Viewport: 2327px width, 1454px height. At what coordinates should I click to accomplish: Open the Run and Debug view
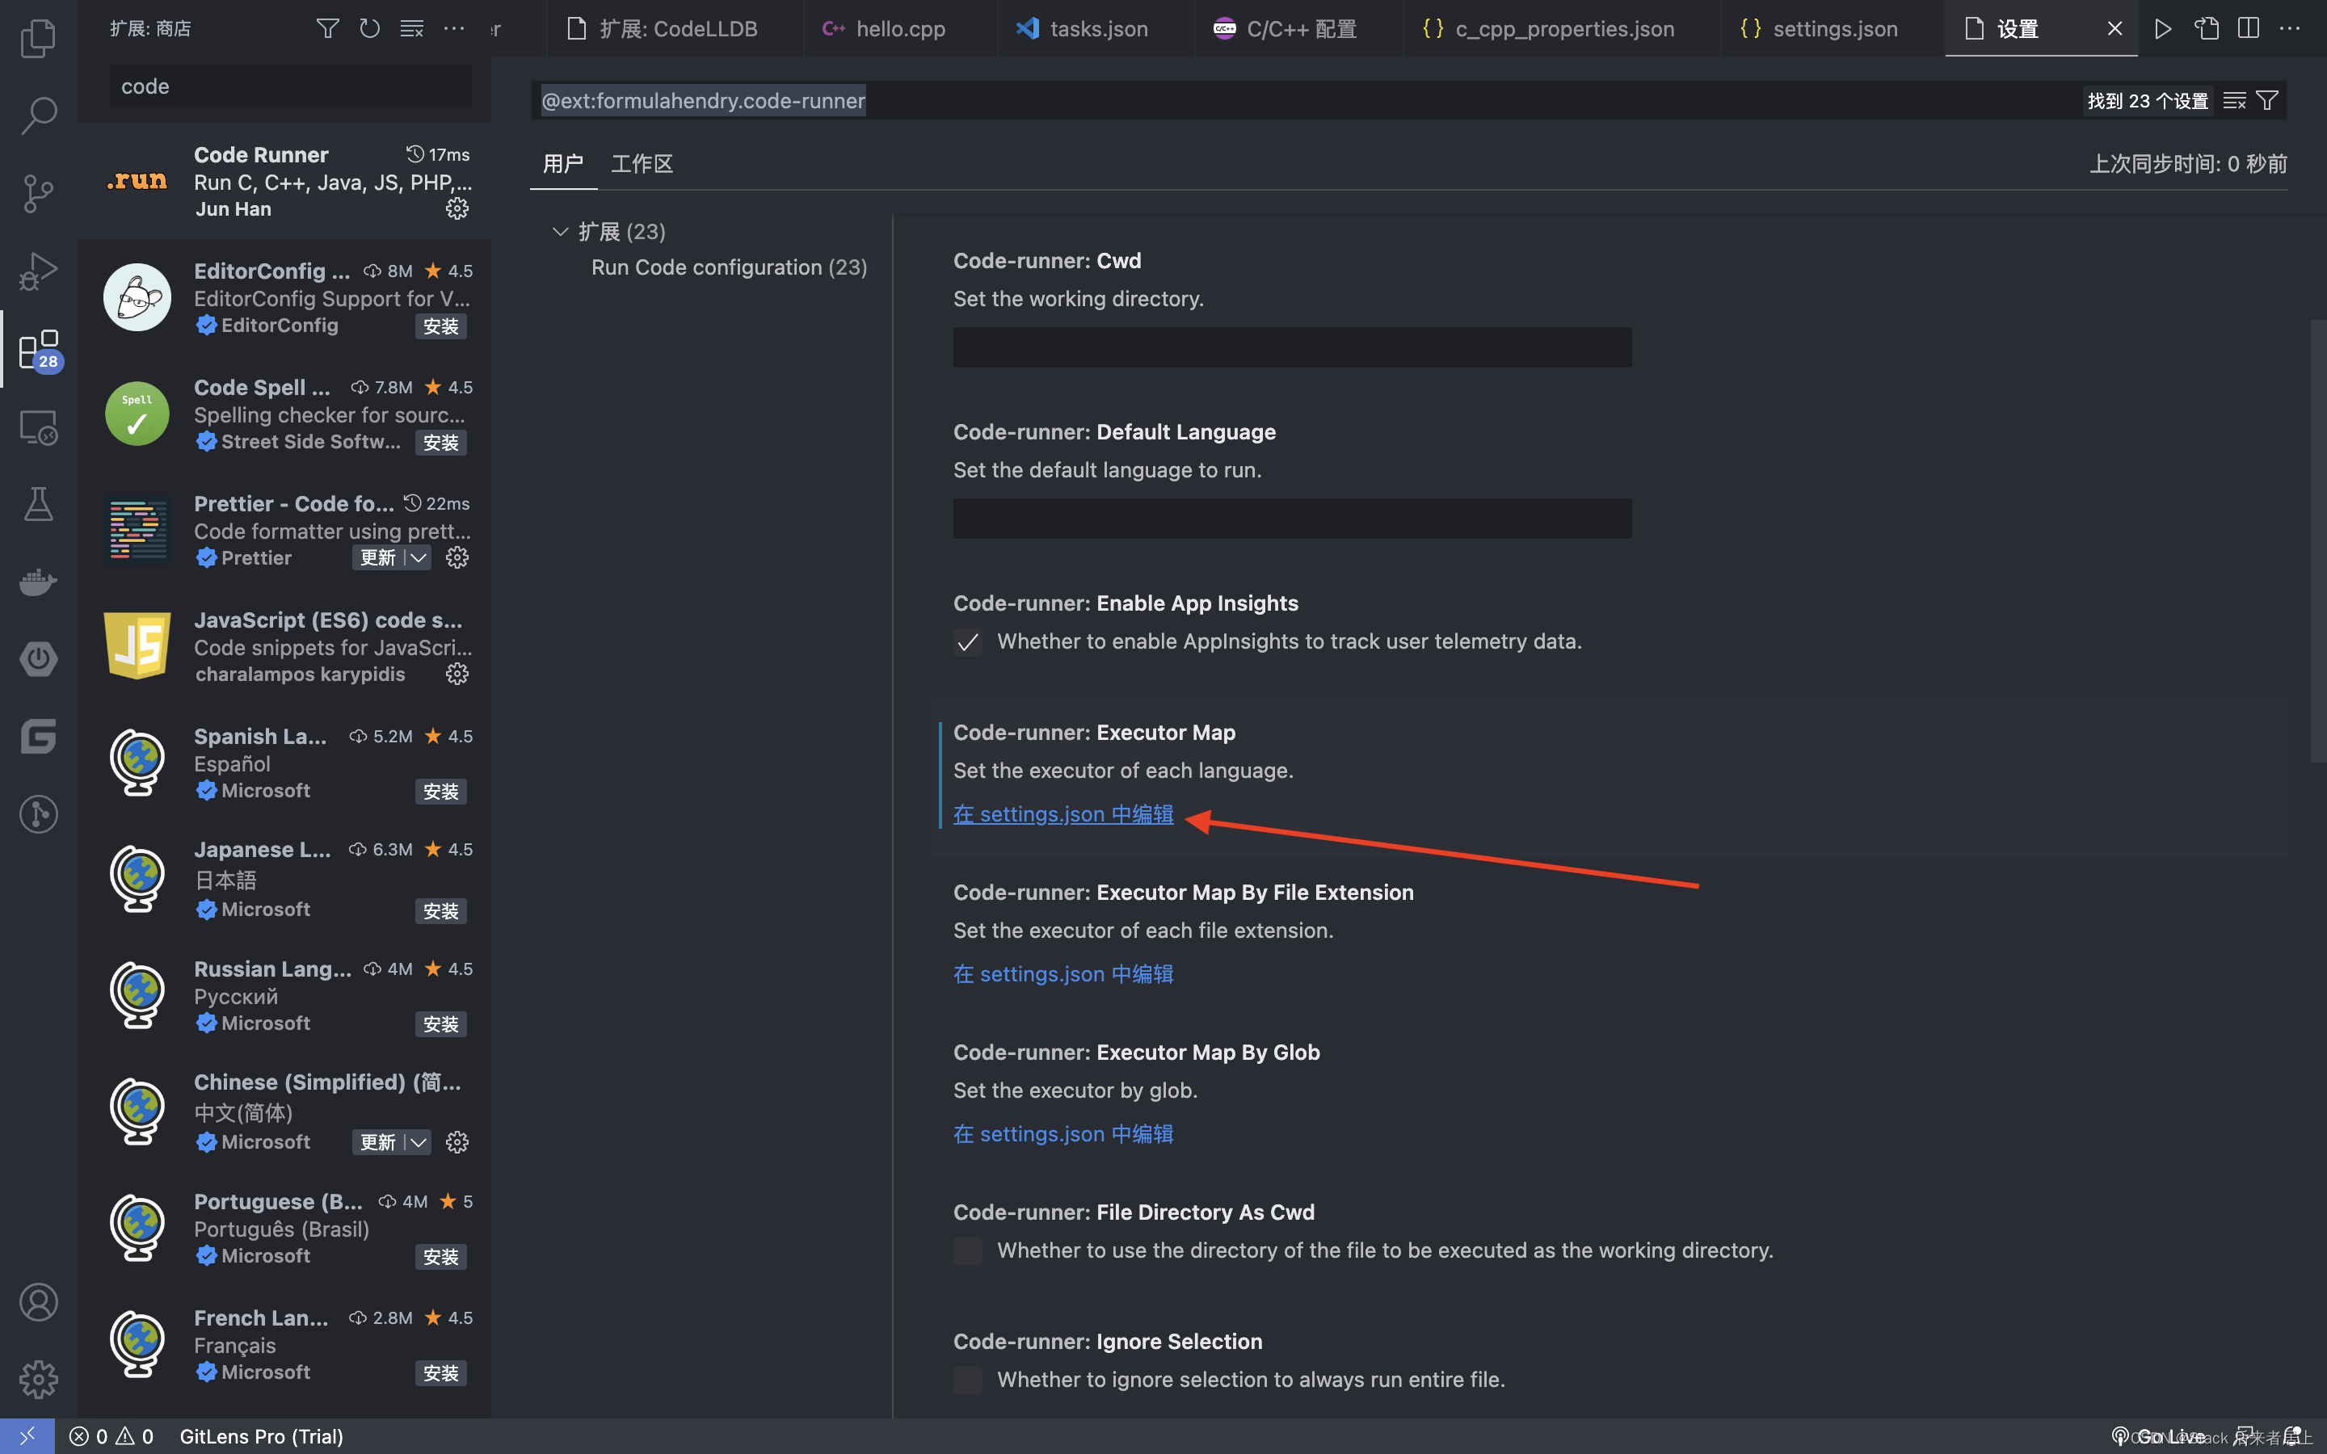[39, 271]
